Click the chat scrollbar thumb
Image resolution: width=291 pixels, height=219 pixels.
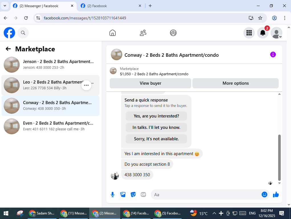[x=279, y=157]
